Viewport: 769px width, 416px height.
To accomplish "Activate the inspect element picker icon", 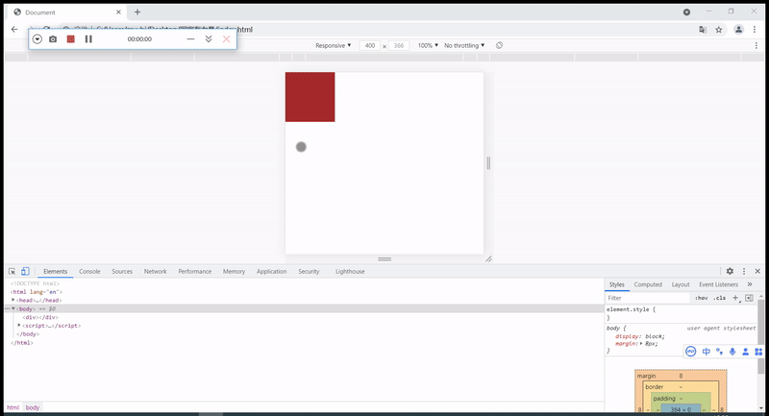I will (12, 272).
